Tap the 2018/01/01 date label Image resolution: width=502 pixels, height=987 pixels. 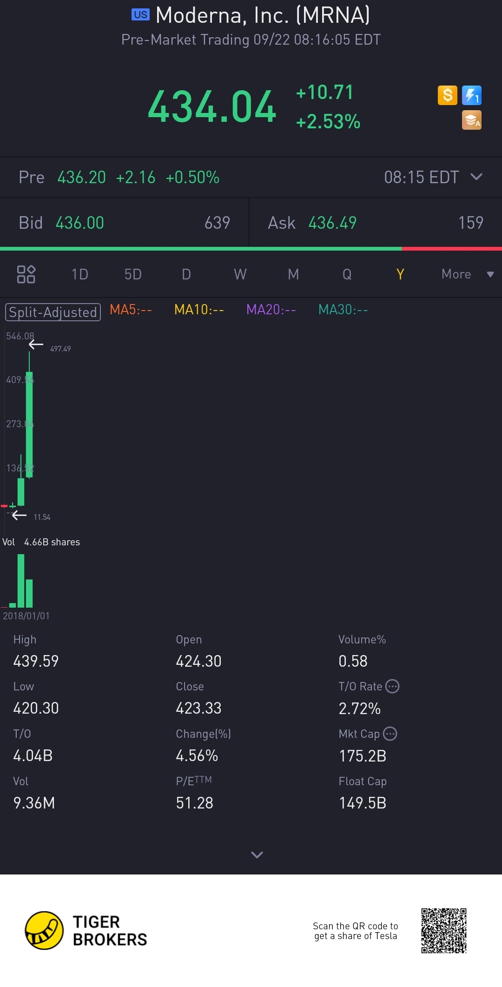pyautogui.click(x=26, y=616)
